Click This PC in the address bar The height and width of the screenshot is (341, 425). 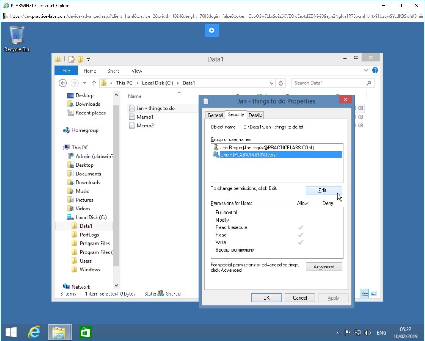(x=124, y=83)
